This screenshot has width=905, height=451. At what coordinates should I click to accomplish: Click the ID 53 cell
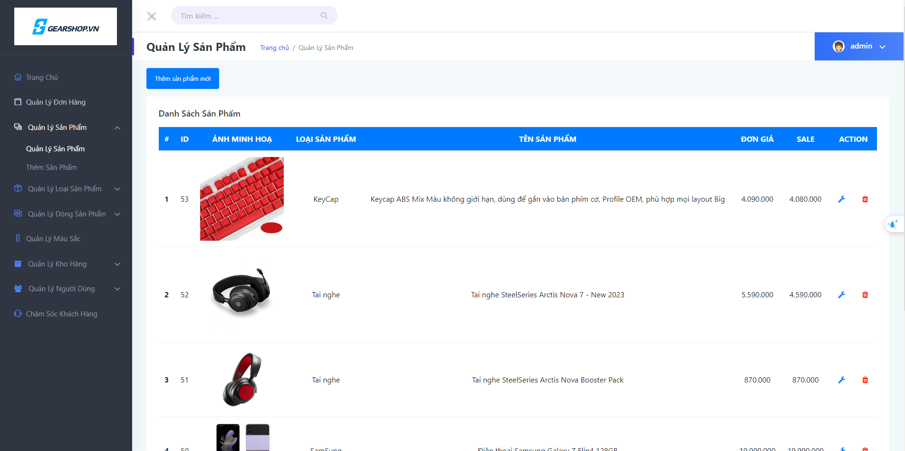[x=184, y=199]
